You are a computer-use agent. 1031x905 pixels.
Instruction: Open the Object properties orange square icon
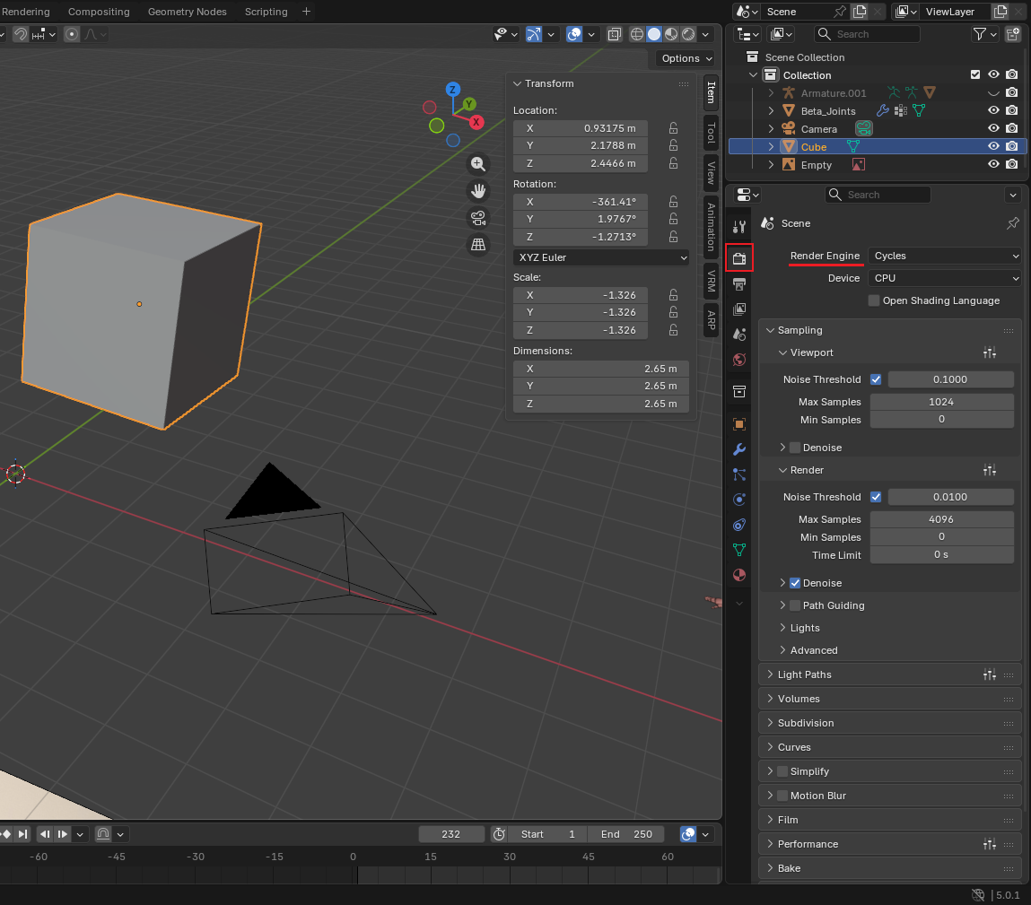pos(739,424)
